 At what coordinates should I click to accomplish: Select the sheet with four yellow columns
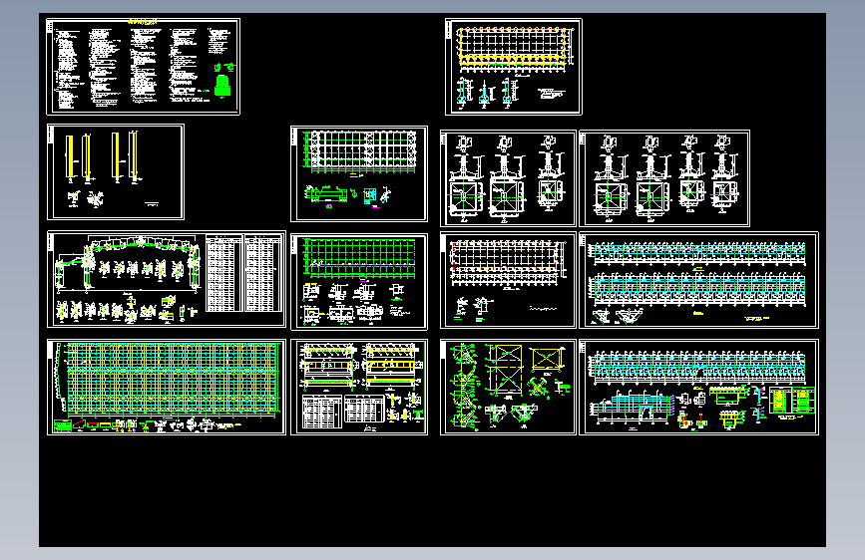116,172
